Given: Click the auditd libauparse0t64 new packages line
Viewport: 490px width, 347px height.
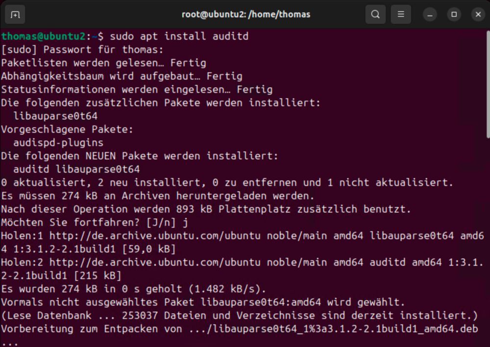Looking at the screenshot, I should pos(76,170).
